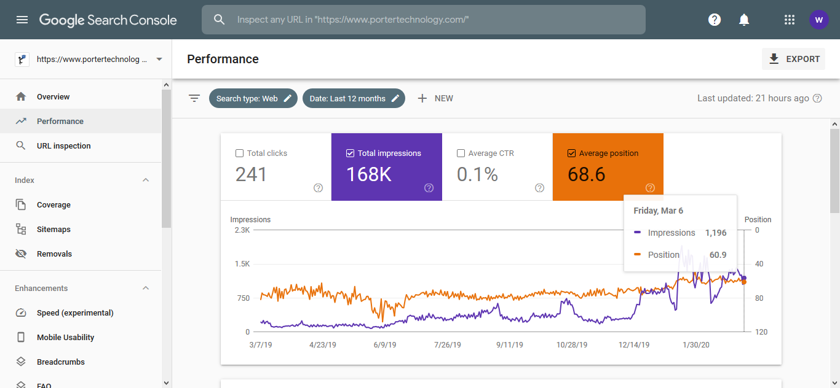Open the Help question mark icon
Viewport: 840px width, 388px height.
pyautogui.click(x=715, y=20)
